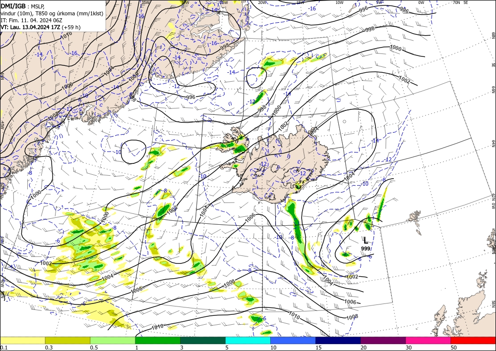496x351 pixels.
Task: Select the dark green 3–5 legend band
Action: [x=203, y=341]
